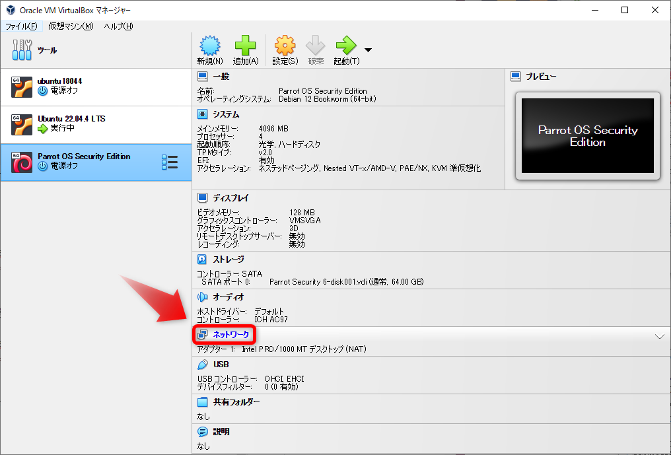Viewport: 671px width, 455px height.
Task: Click Parrot Security 6-disk001.vdi storage entry
Action: click(x=346, y=281)
